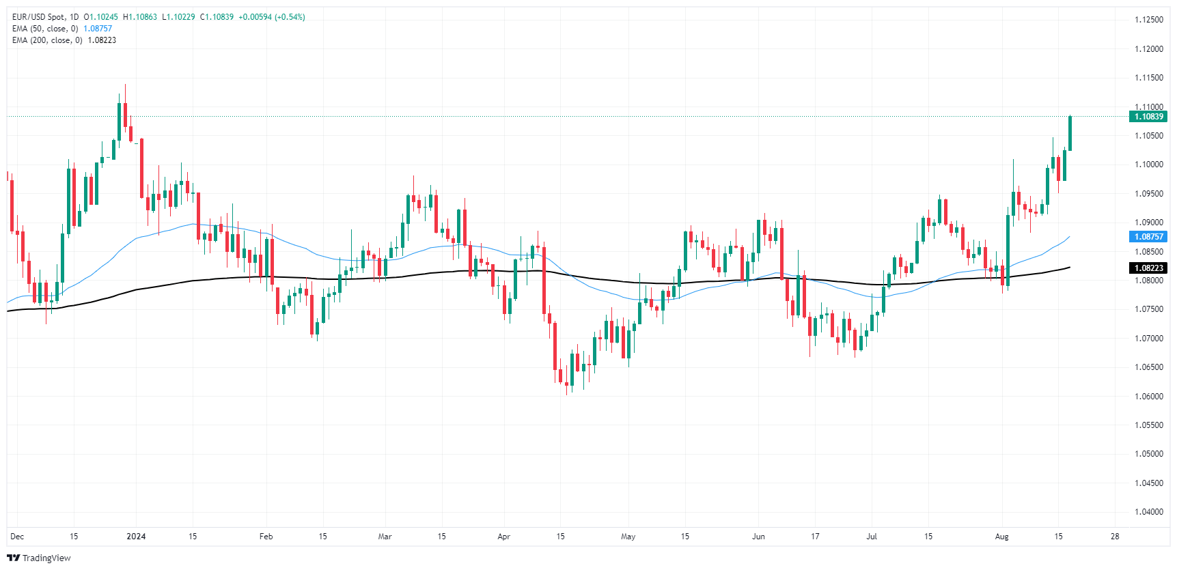Click the TradingView logo
Image resolution: width=1177 pixels, height=570 pixels.
tap(41, 558)
